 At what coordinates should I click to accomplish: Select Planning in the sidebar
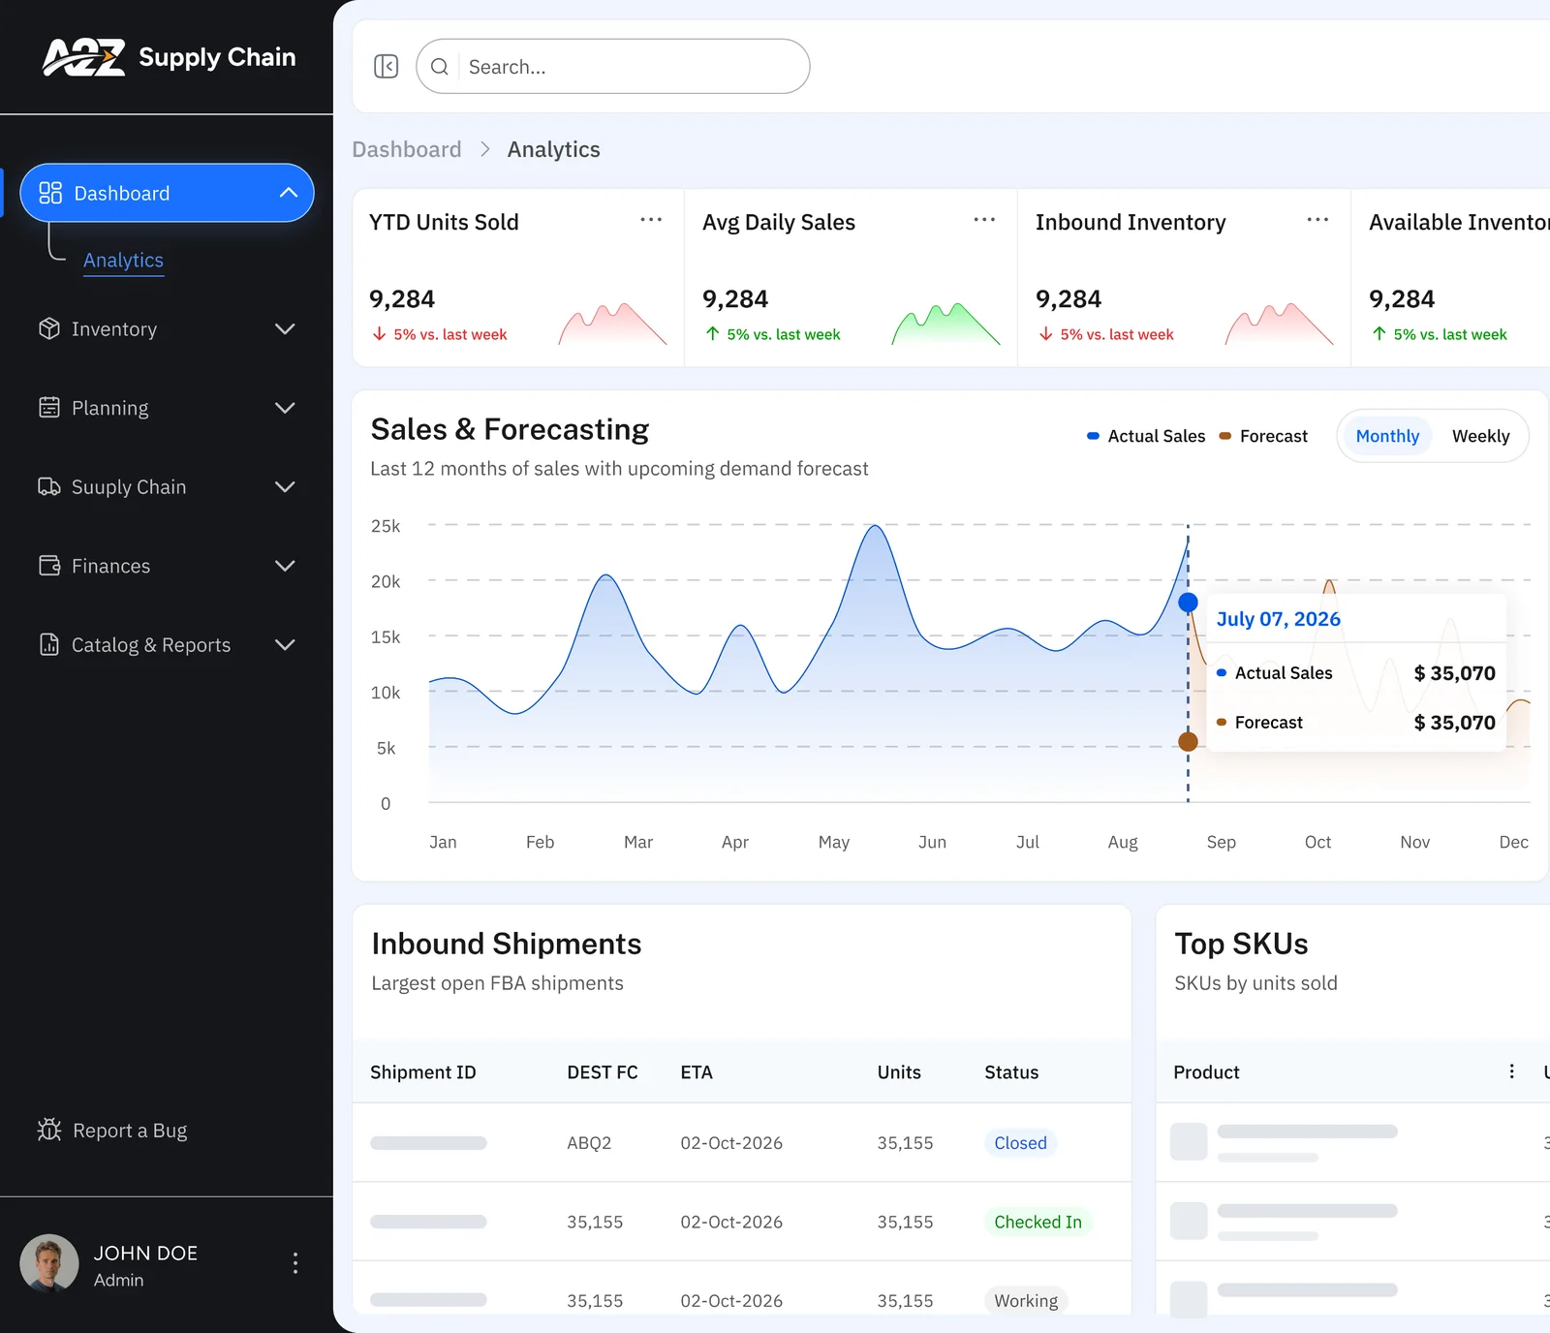click(x=167, y=408)
